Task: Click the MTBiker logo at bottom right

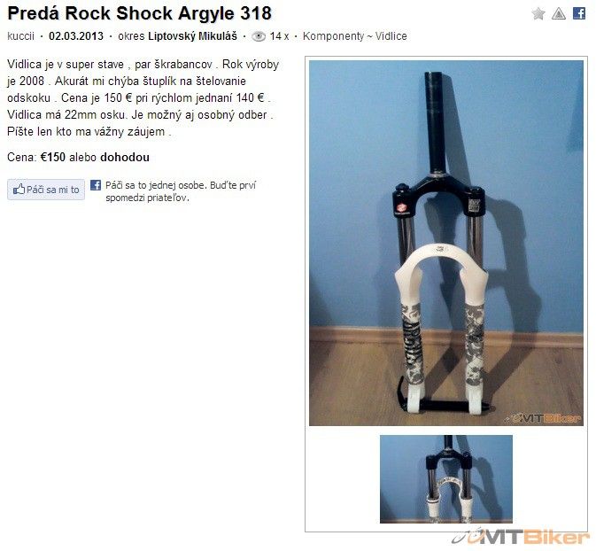Action: click(x=521, y=537)
